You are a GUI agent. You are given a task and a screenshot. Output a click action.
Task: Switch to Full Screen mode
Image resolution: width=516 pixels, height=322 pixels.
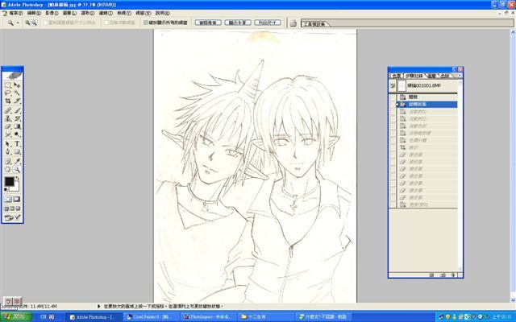pos(18,208)
